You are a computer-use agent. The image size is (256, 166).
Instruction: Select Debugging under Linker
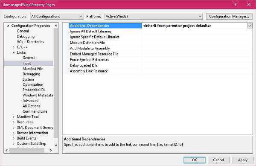[x=31, y=74]
